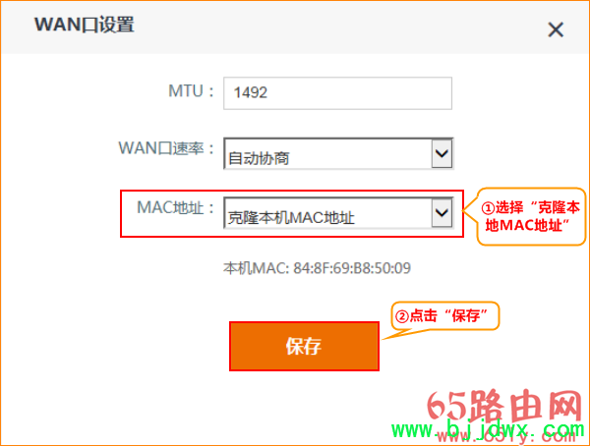Click into the MTU input field
This screenshot has width=590, height=446.
pos(337,93)
